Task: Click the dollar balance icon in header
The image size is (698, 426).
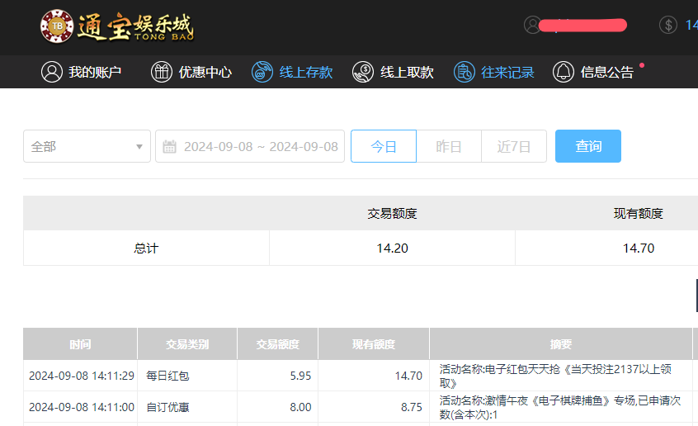Action: [x=667, y=25]
